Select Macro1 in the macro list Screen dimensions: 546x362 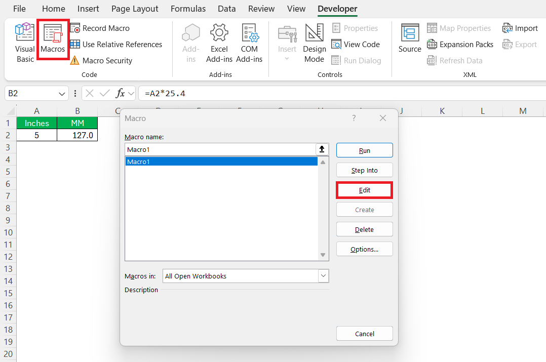(221, 162)
